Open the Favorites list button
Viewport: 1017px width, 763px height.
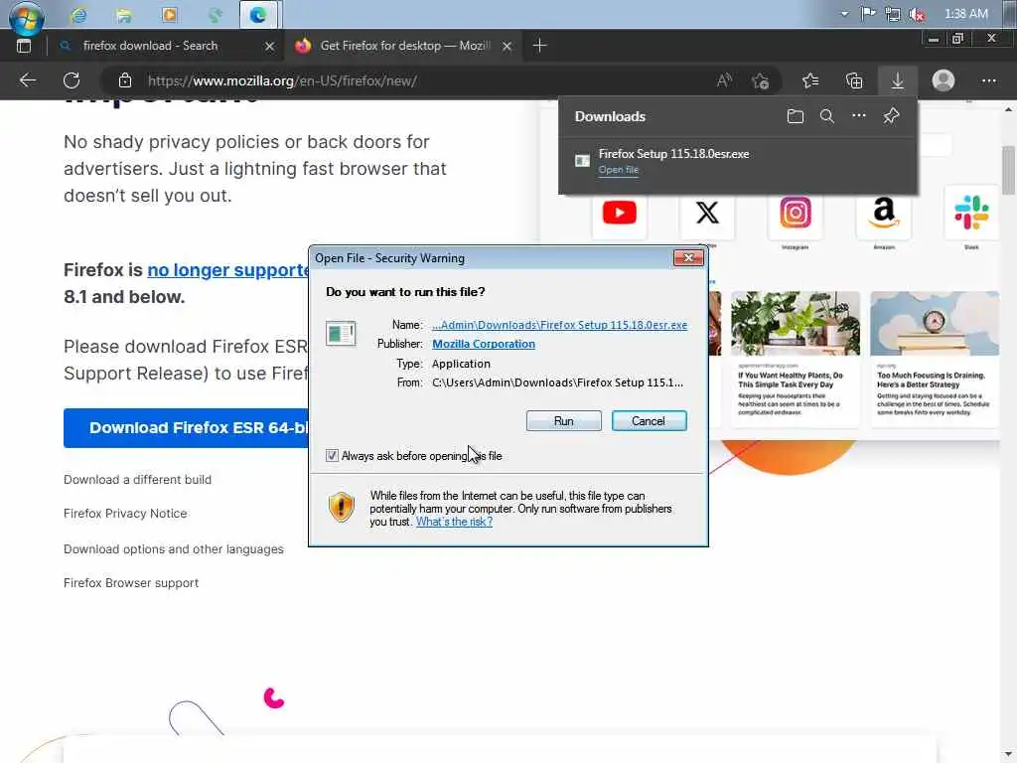point(810,80)
